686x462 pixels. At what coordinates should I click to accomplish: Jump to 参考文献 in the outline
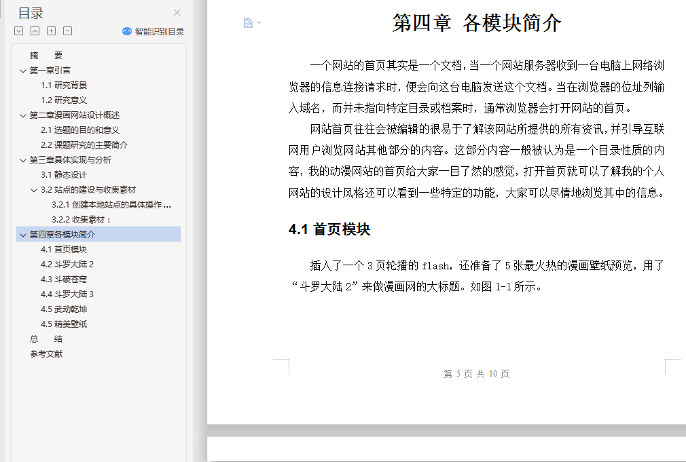pos(46,353)
